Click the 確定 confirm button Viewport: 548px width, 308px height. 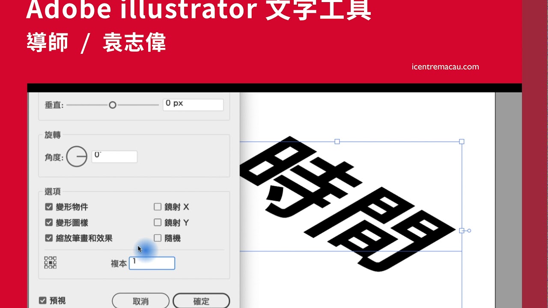coord(201,301)
